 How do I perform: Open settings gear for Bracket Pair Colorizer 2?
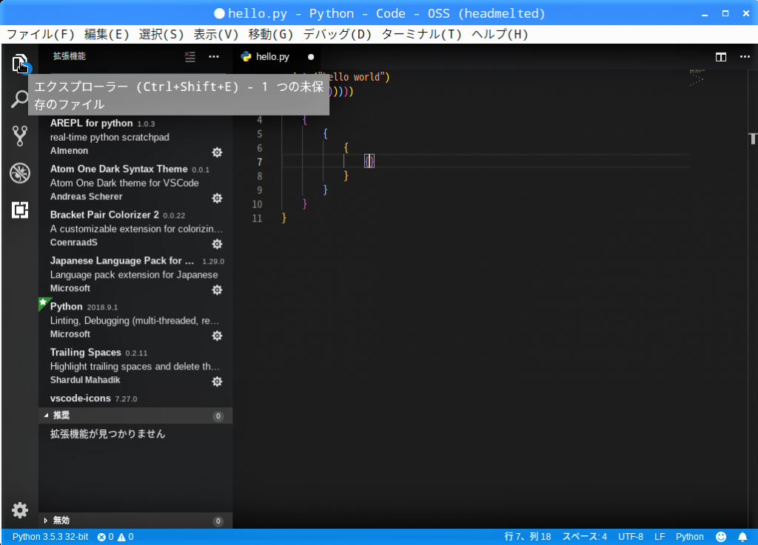217,244
